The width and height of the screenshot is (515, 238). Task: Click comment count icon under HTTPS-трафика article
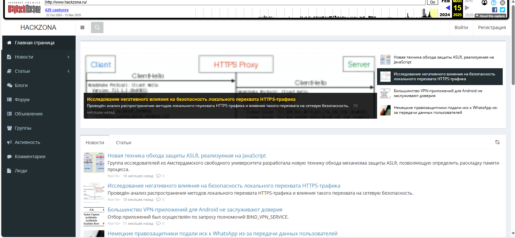pos(158,200)
